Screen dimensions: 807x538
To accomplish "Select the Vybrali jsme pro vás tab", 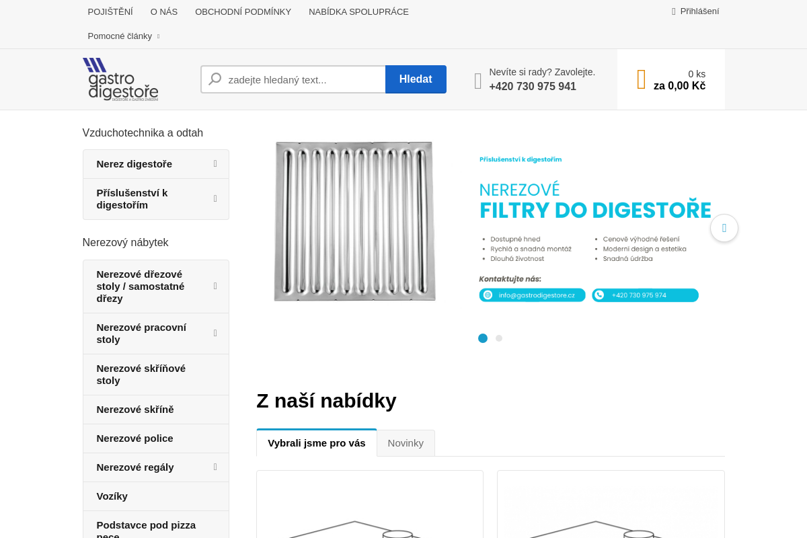I will click(317, 443).
